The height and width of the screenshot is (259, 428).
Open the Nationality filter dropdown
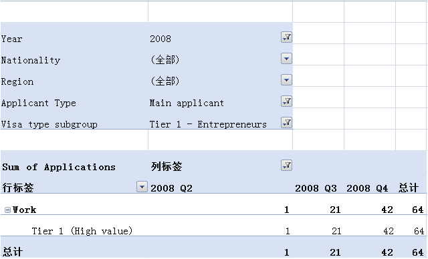[286, 59]
